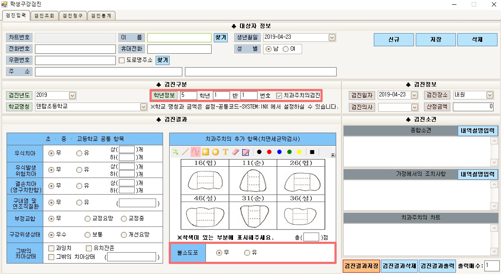Viewport: 501px width, 274px height.
Task: Pick the blue color dot
Action: pos(280,152)
